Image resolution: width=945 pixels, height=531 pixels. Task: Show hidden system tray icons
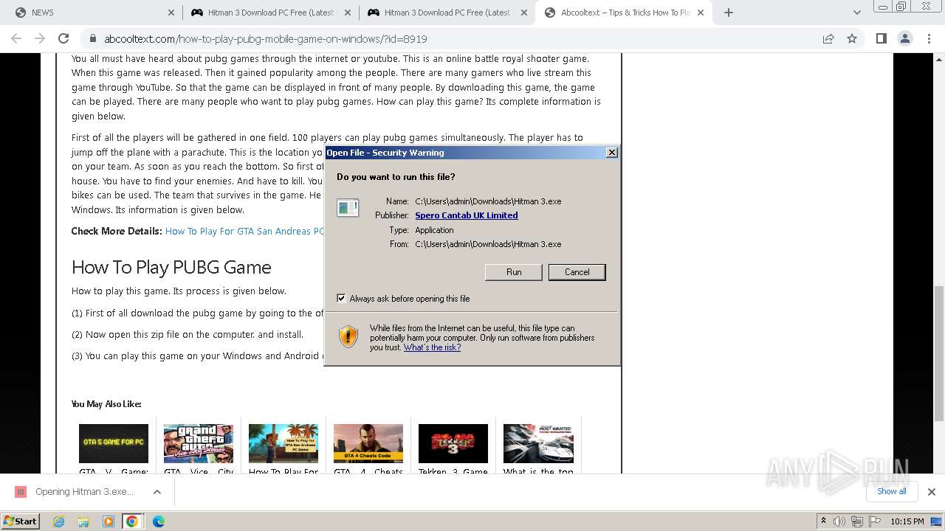click(x=823, y=521)
